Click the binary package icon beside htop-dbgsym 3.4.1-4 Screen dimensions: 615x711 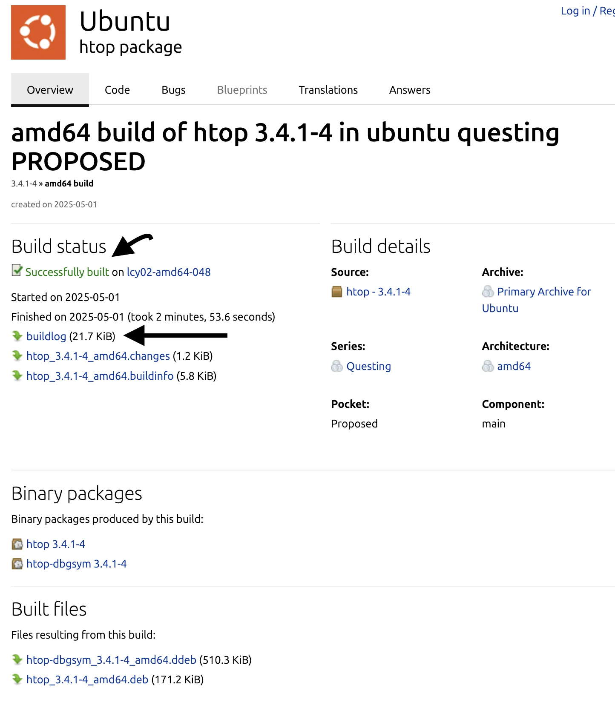(17, 564)
